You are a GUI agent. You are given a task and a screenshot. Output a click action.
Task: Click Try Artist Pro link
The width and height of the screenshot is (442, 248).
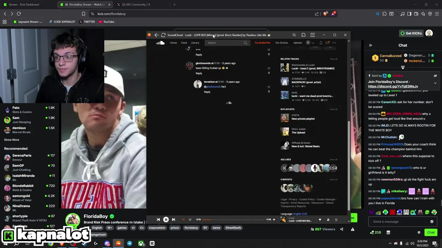pos(262,43)
